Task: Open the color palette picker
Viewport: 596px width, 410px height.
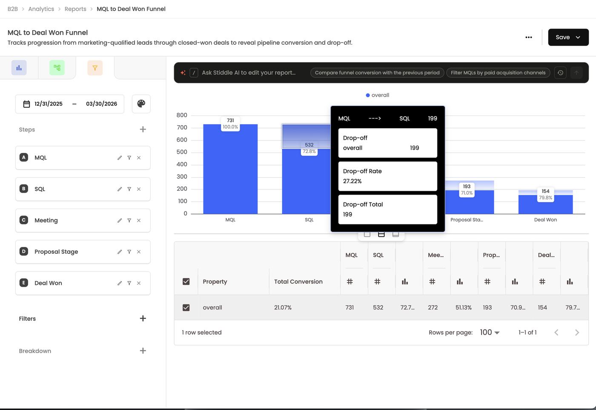Action: point(141,103)
